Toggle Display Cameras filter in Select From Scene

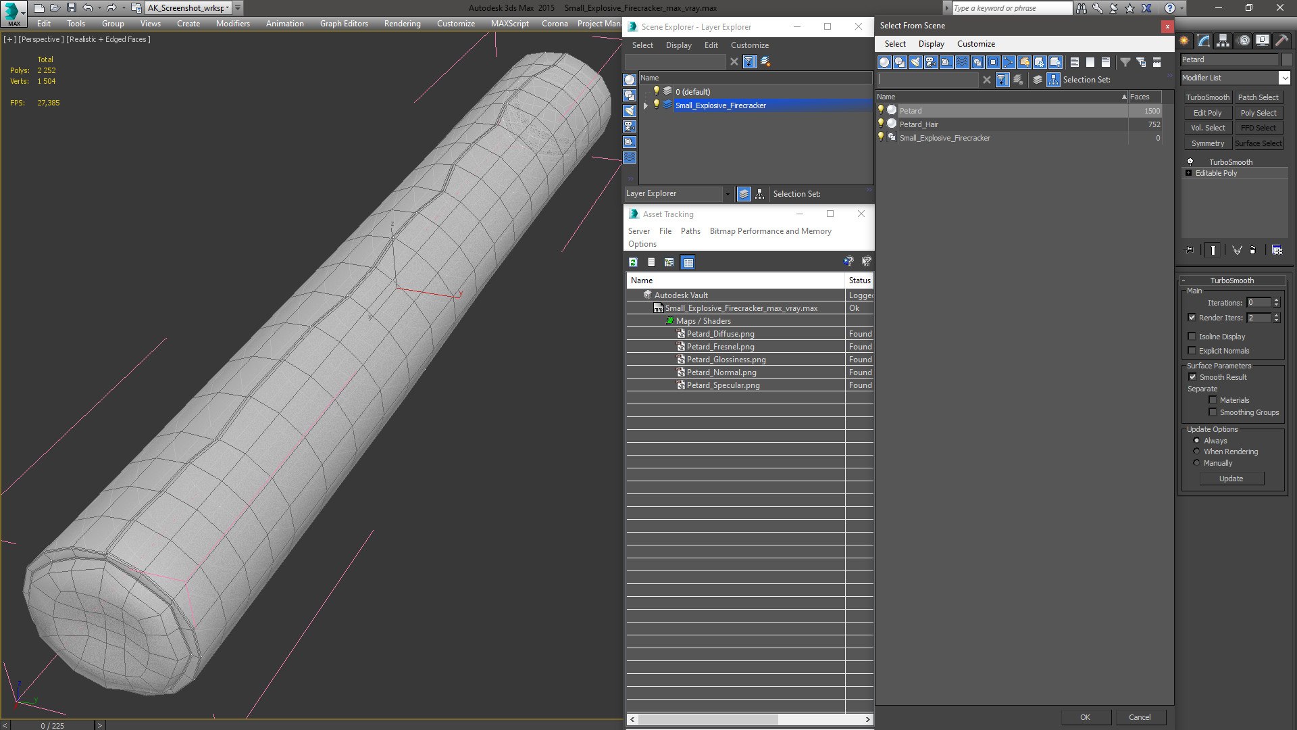click(931, 62)
